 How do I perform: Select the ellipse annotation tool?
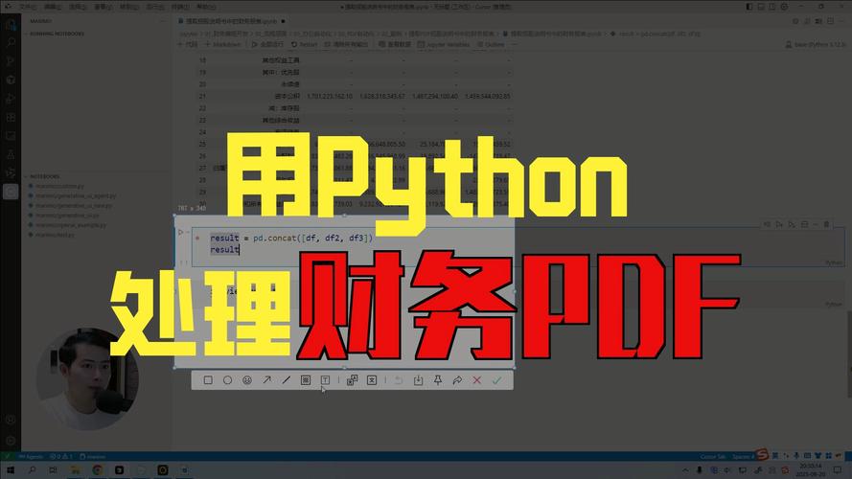(x=228, y=380)
